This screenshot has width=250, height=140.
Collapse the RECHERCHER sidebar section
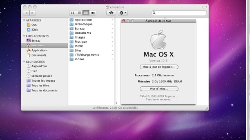pyautogui.click(x=24, y=61)
